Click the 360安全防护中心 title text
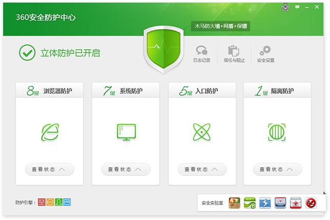330x220 pixels. pyautogui.click(x=46, y=17)
